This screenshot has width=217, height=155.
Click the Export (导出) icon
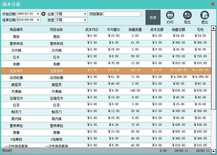point(187,15)
